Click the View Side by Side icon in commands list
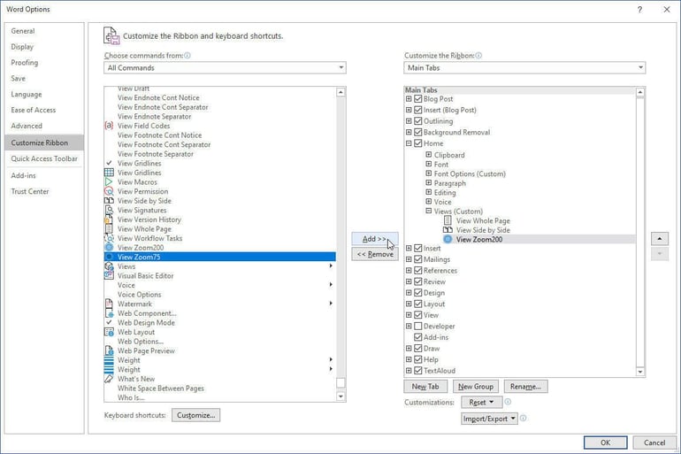 (x=109, y=201)
